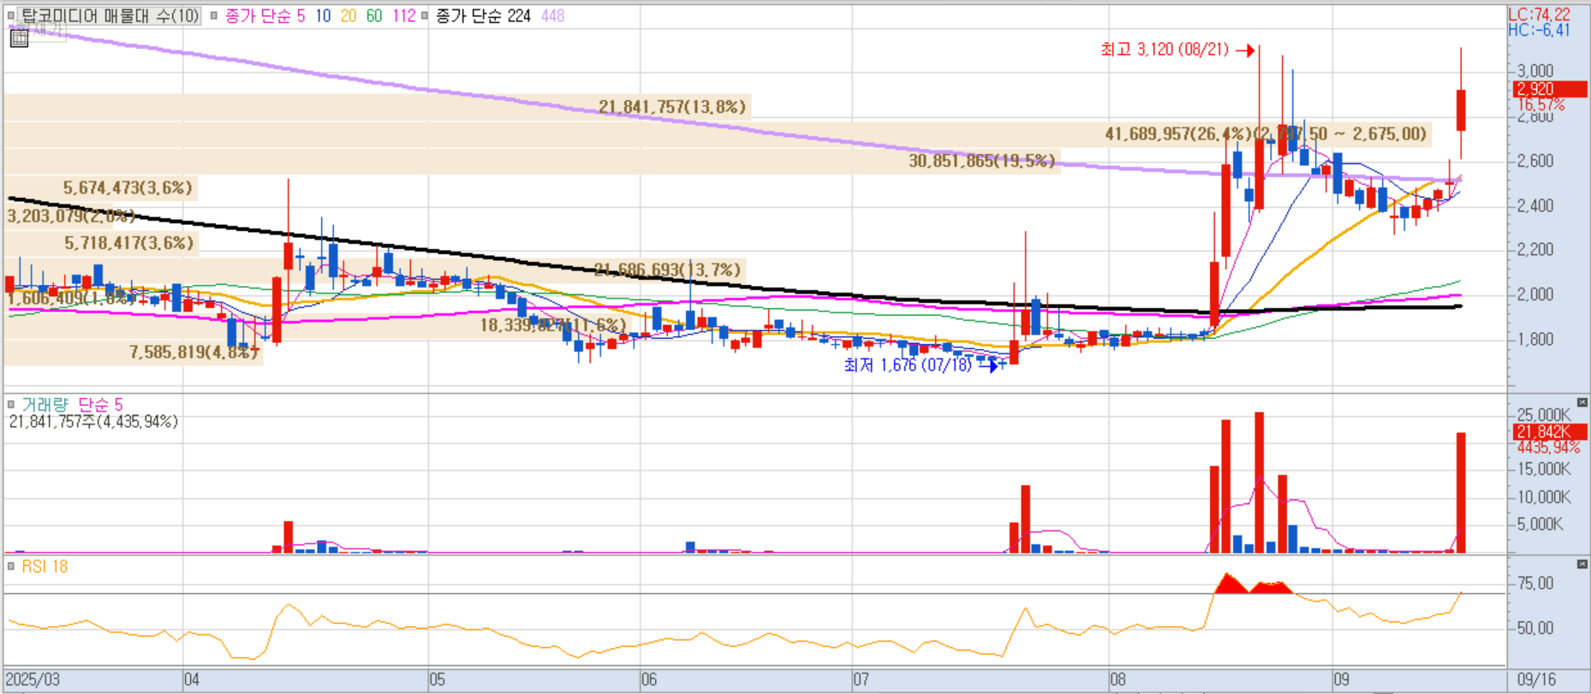Click the 75.00 RSI axis label
The width and height of the screenshot is (1591, 694).
1535,583
